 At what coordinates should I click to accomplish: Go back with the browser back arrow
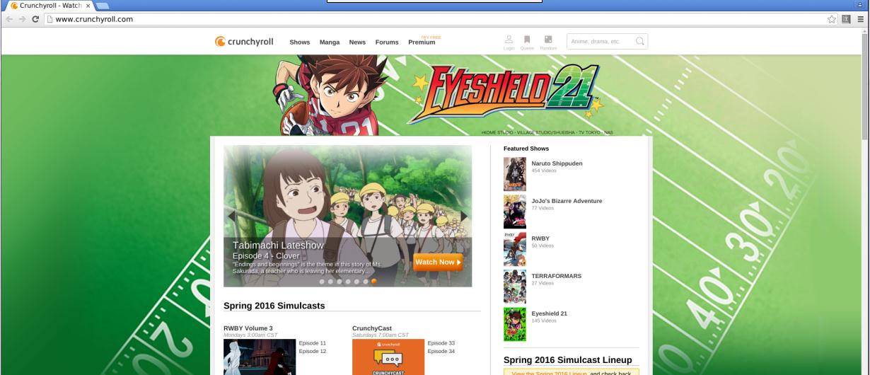(x=8, y=19)
